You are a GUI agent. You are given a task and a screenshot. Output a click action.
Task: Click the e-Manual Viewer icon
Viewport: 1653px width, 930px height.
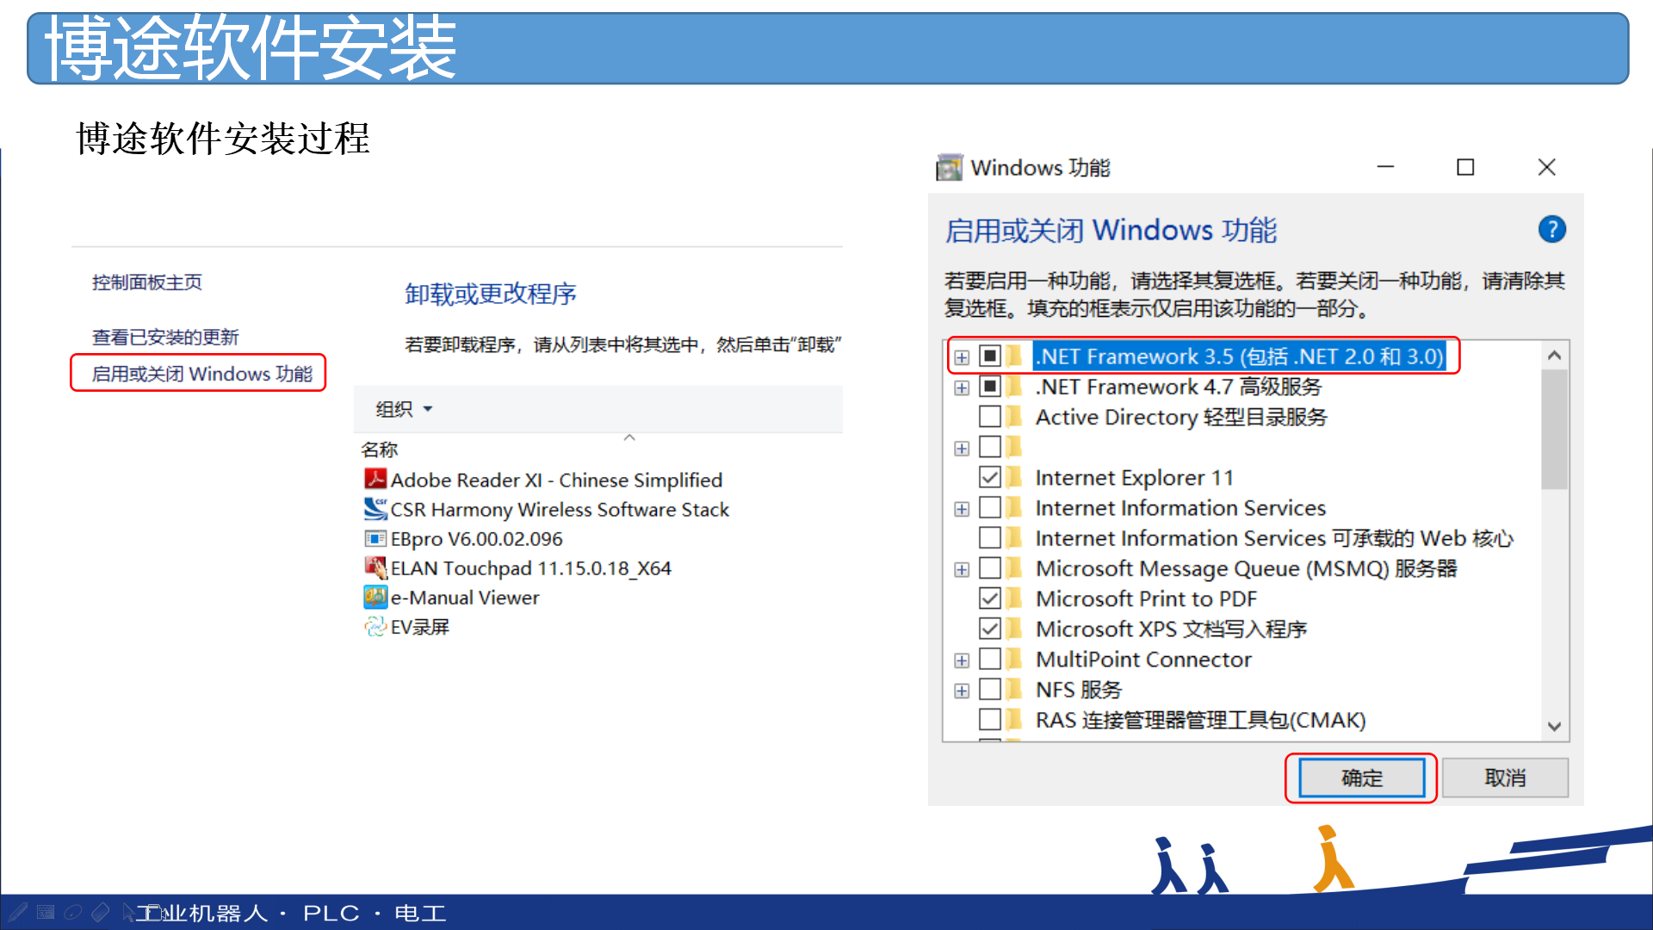pos(375,597)
